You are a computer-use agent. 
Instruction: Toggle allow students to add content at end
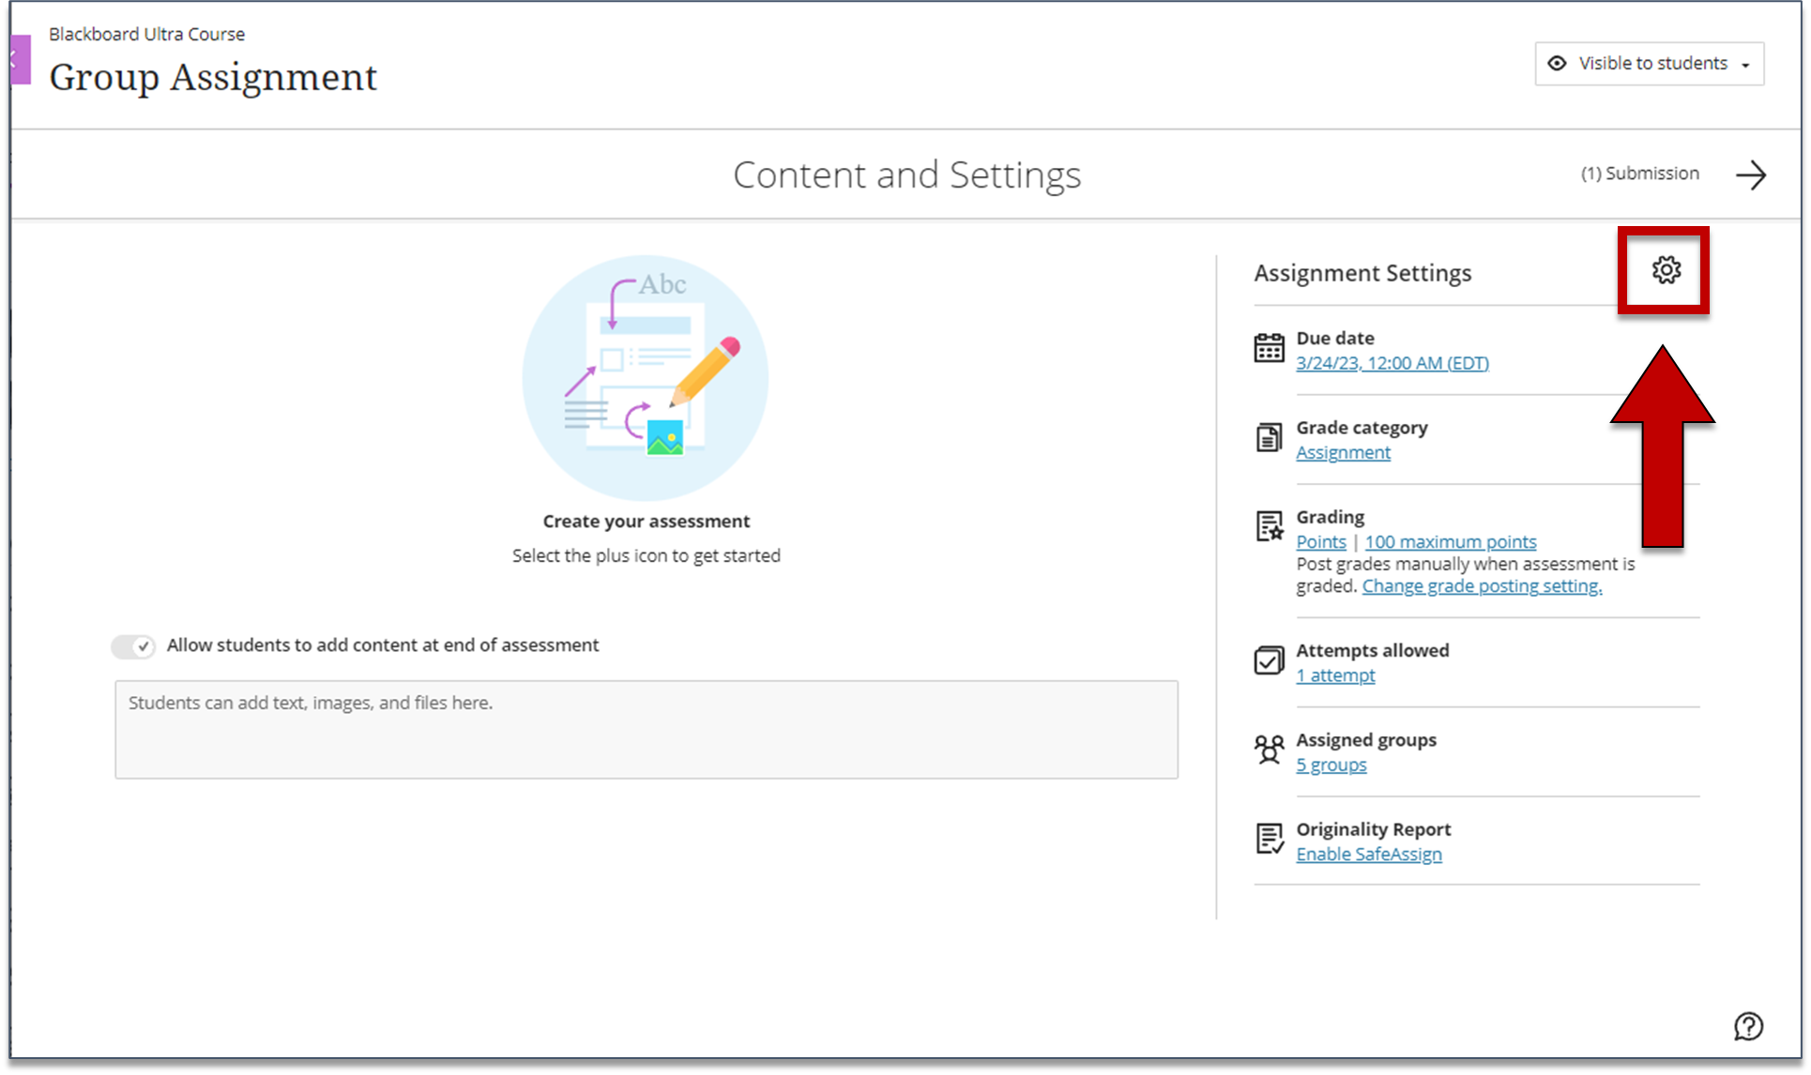pyautogui.click(x=132, y=645)
